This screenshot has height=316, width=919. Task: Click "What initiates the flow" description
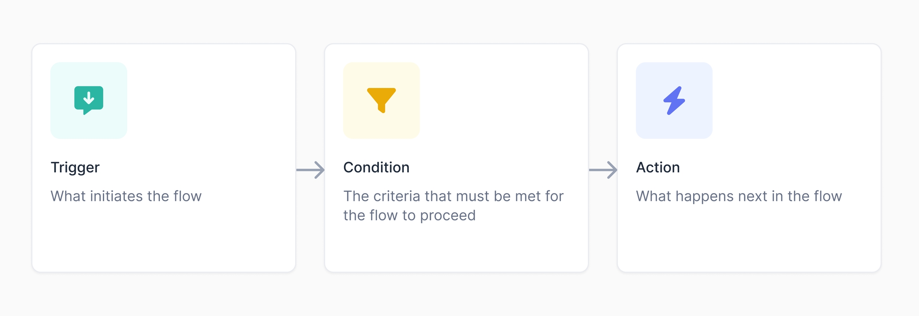click(126, 196)
